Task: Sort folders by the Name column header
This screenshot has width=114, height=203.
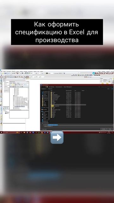Action: click(x=51, y=91)
